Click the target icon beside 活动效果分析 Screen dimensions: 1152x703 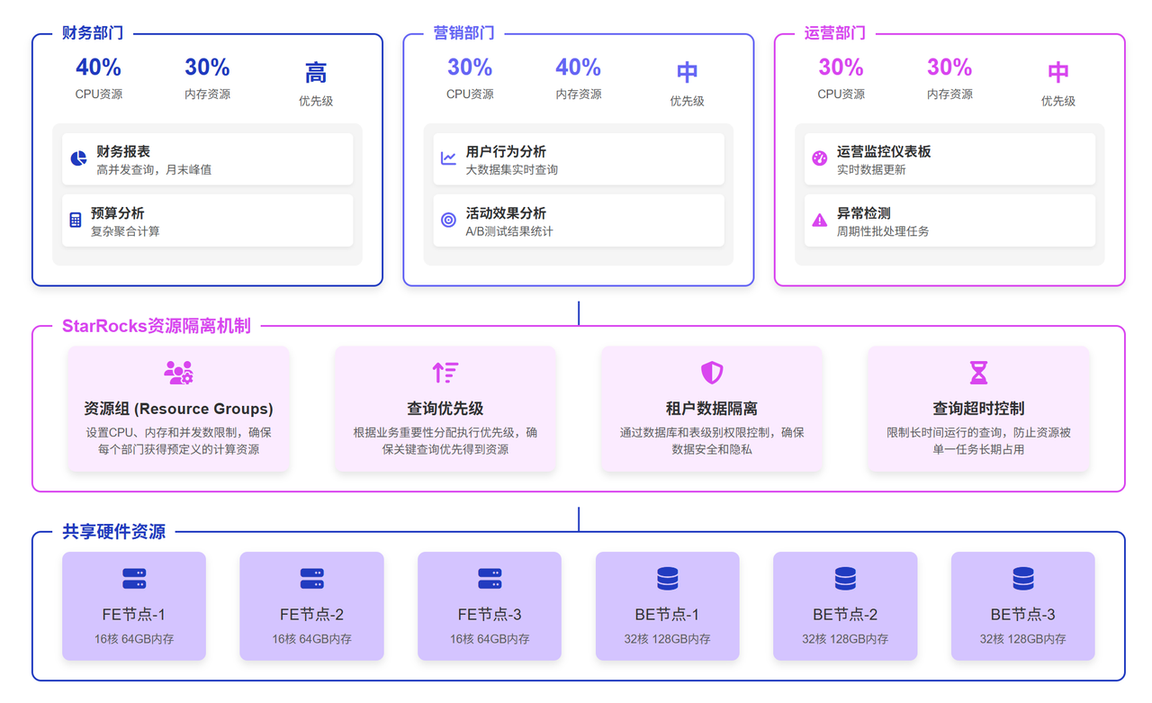click(448, 221)
